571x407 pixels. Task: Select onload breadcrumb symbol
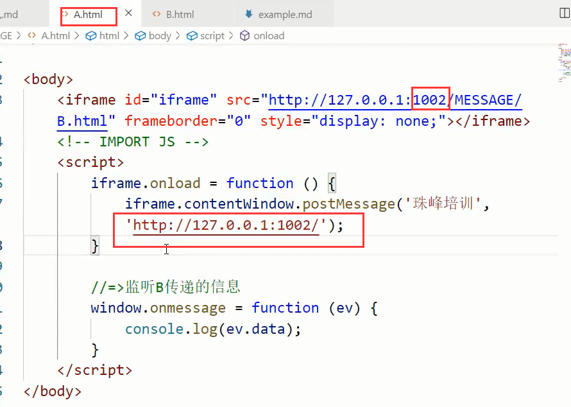269,36
